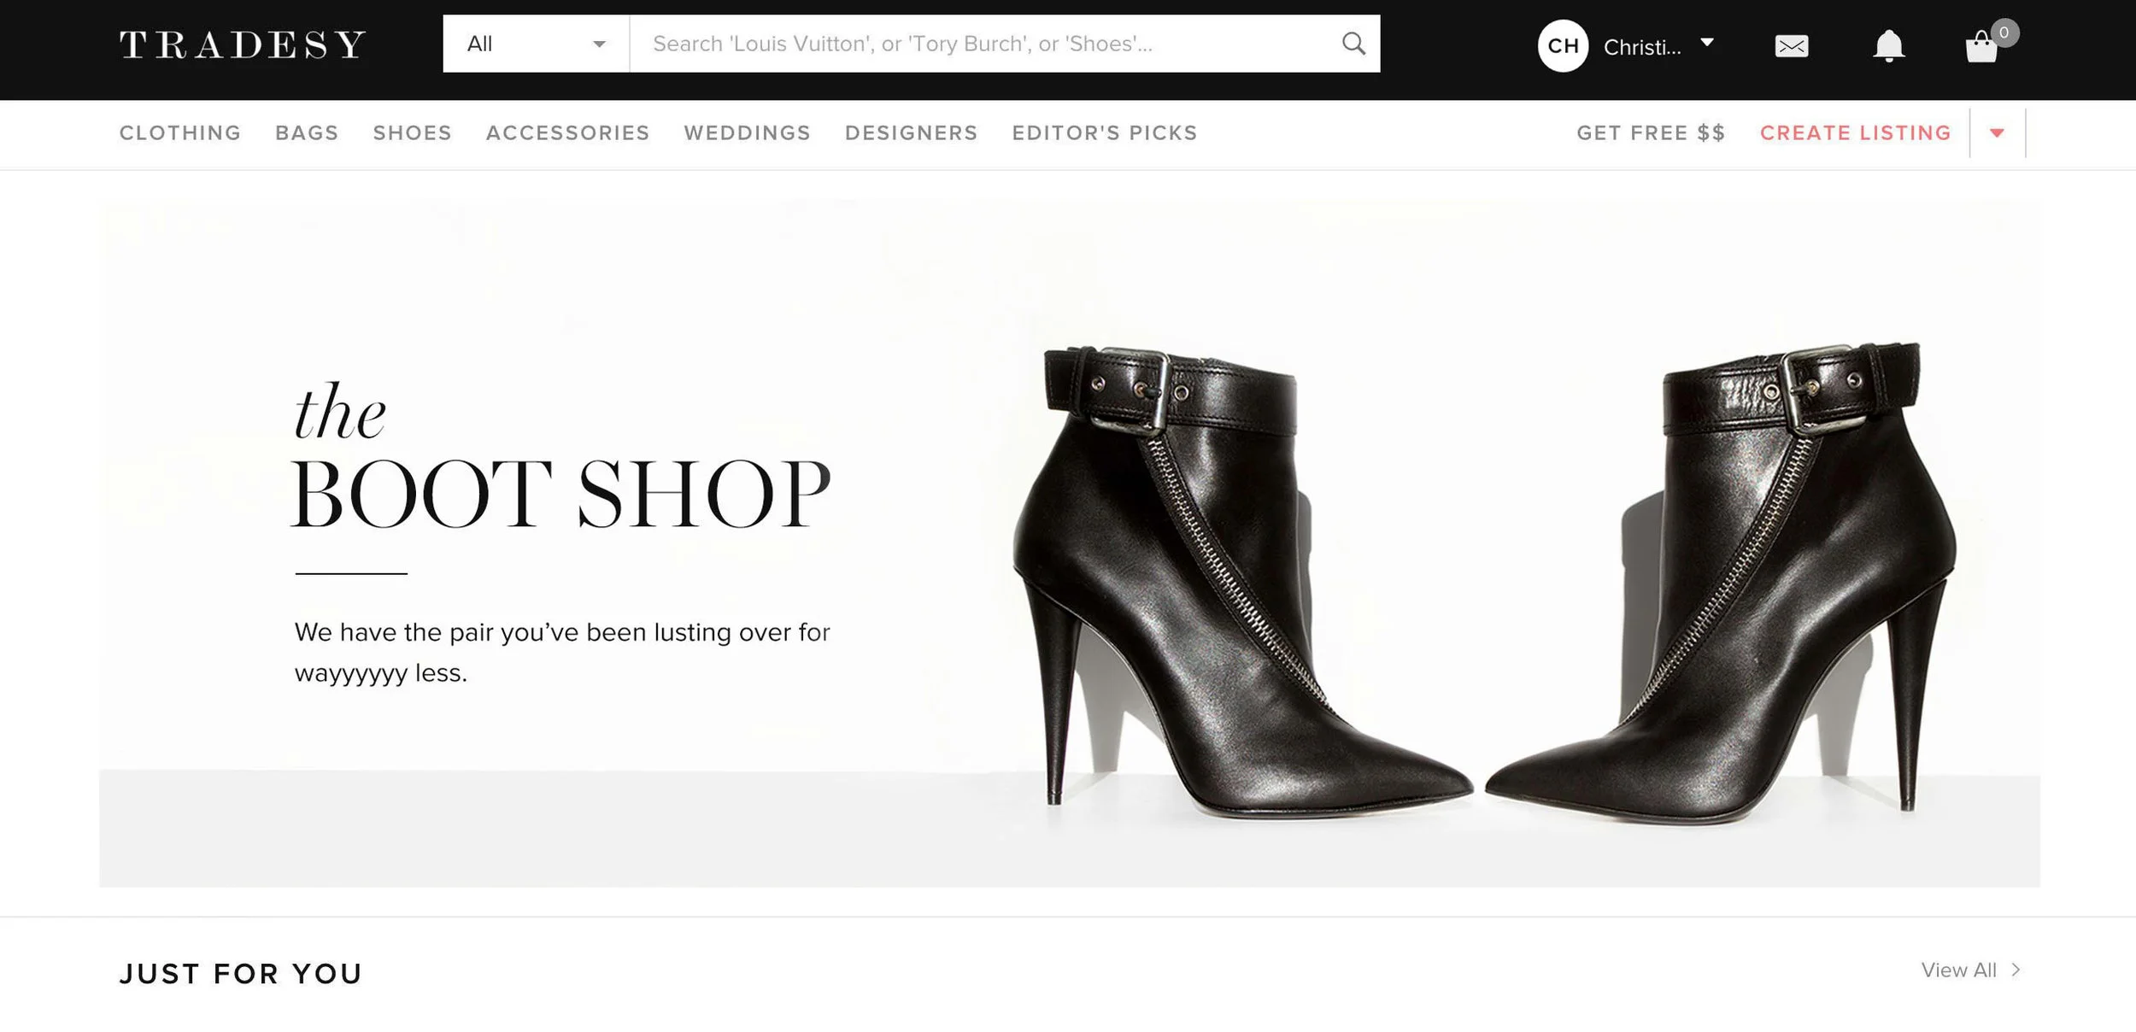Viewport: 2136px width, 1032px height.
Task: Go to the Designers section
Action: click(912, 133)
